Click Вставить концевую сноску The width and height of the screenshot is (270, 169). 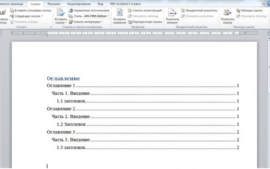point(31,10)
